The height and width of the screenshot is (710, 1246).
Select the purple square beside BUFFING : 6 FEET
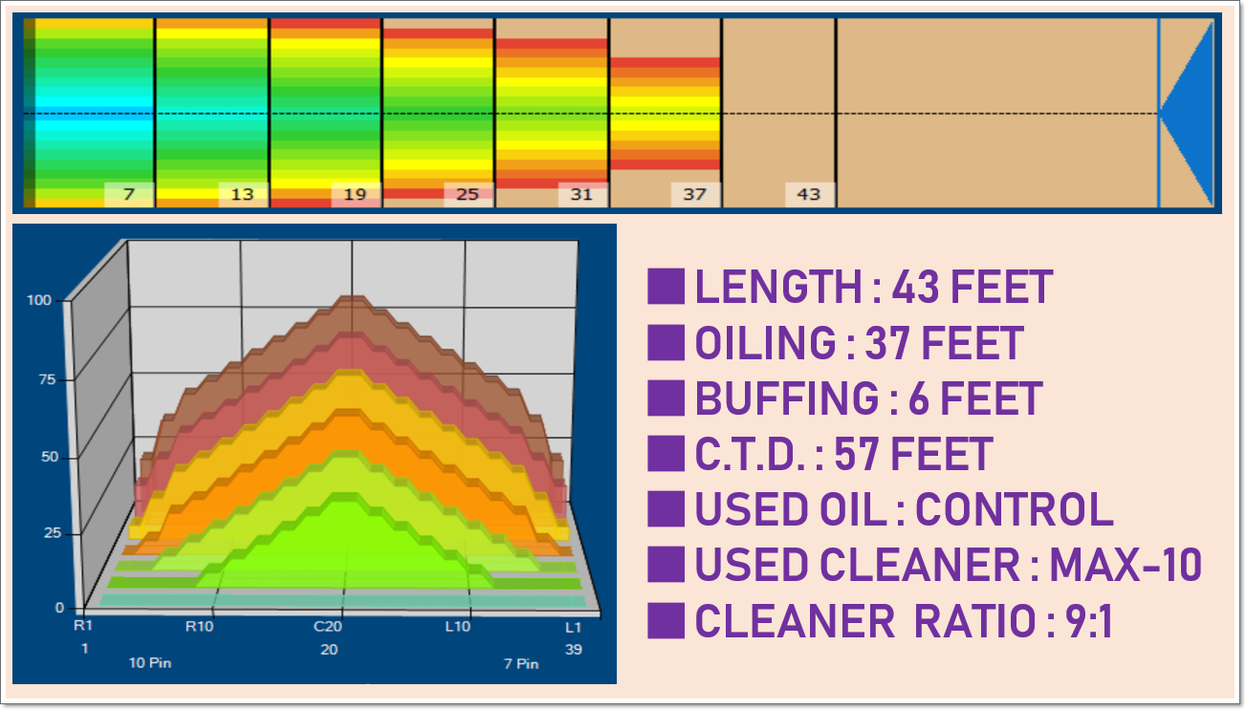[x=666, y=398]
